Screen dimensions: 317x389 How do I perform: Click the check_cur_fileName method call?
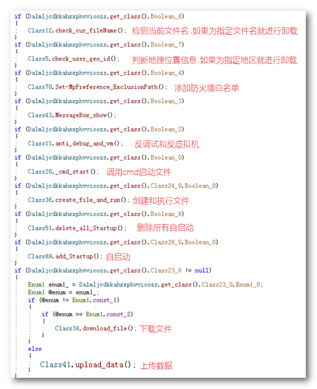pyautogui.click(x=86, y=30)
